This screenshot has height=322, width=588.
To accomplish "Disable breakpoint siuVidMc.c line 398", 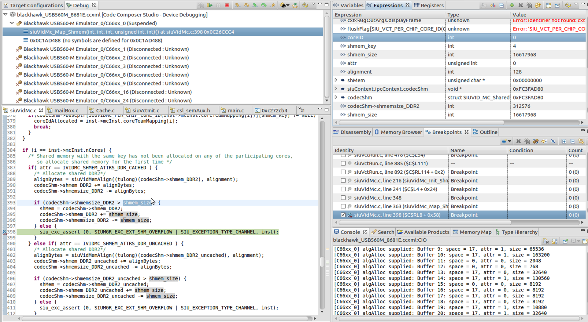I will click(343, 215).
